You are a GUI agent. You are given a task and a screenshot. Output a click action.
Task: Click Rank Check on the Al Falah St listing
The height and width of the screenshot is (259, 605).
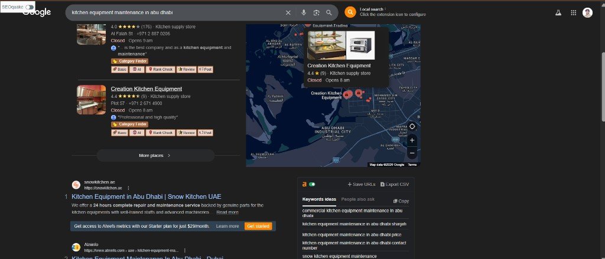coord(161,70)
